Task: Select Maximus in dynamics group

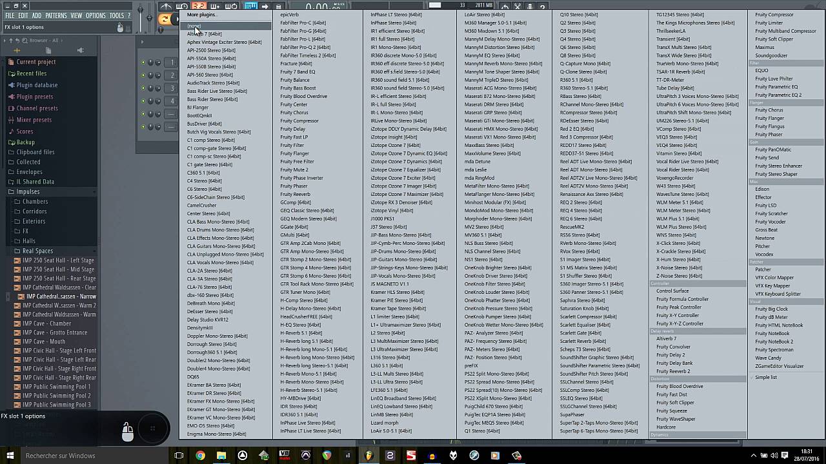Action: coord(765,47)
